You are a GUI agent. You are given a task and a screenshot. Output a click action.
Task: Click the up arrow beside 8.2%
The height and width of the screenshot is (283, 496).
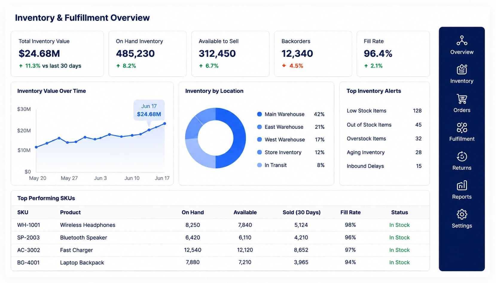click(118, 66)
